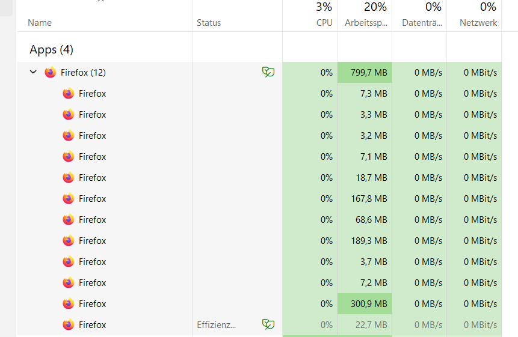Viewport: 518px width, 337px height.
Task: Click Firefox icon in the 68,6 MB row
Action: tap(69, 220)
